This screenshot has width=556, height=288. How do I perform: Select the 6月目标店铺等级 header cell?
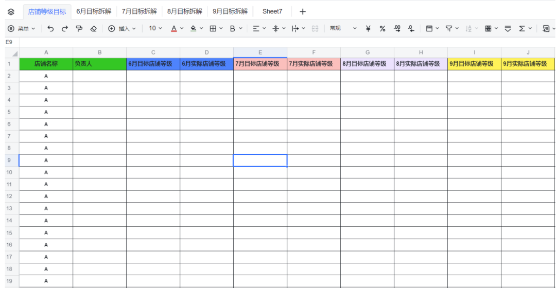click(x=153, y=64)
